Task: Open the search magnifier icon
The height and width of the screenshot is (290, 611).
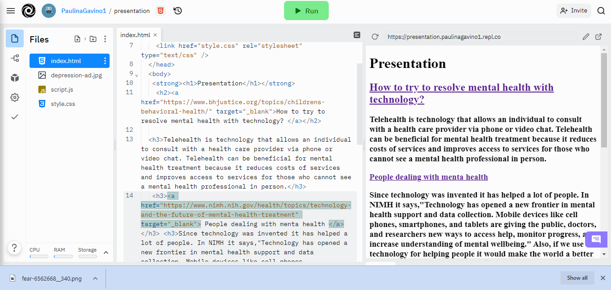Action: pos(601,11)
